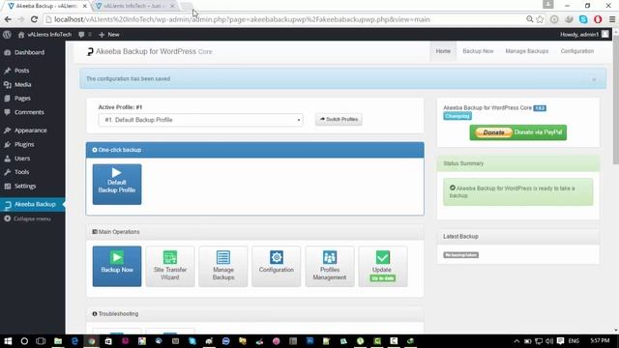Image resolution: width=619 pixels, height=348 pixels.
Task: Click the browser address bar
Action: click(284, 19)
